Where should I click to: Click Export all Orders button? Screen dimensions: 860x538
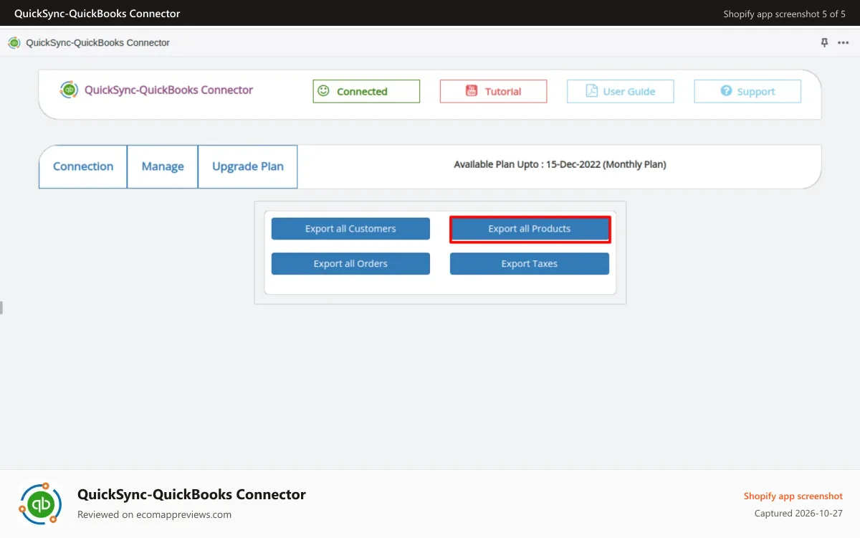click(350, 264)
